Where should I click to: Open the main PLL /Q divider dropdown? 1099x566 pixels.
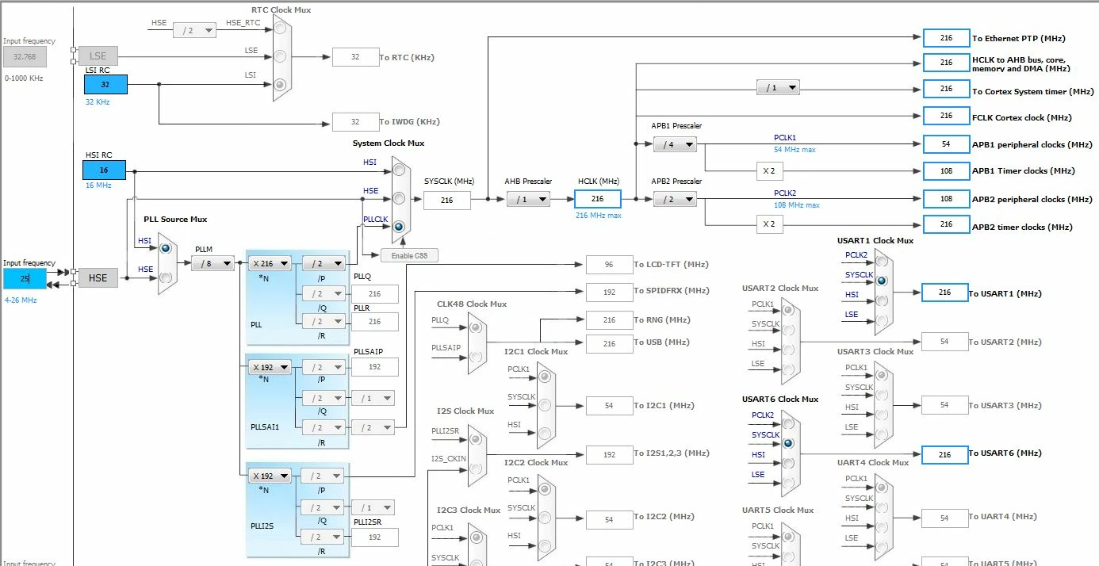coord(324,294)
